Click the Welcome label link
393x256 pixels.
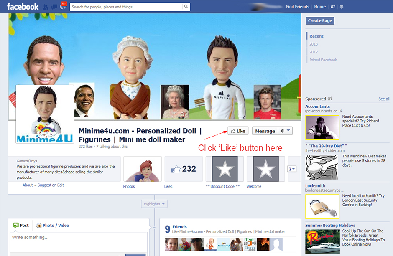[x=254, y=186]
